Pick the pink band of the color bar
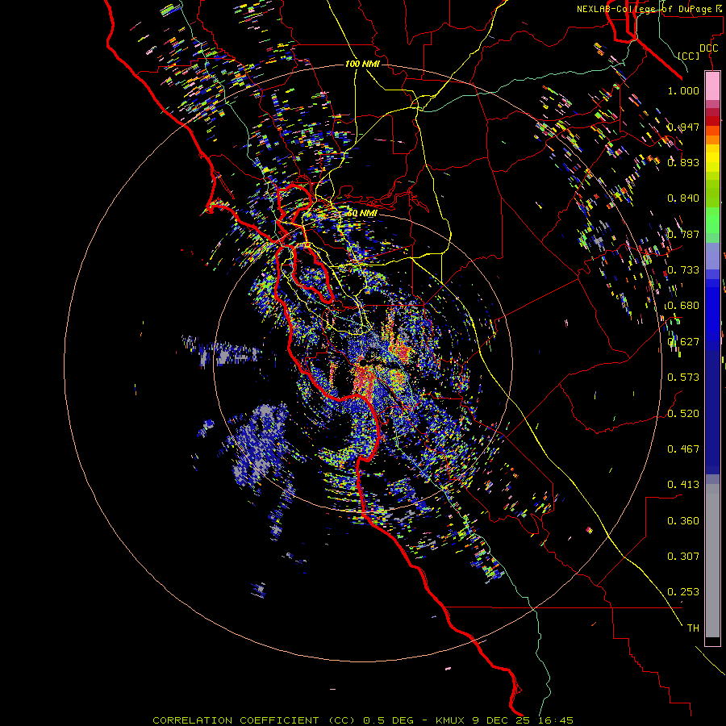726x726 pixels. click(x=712, y=86)
